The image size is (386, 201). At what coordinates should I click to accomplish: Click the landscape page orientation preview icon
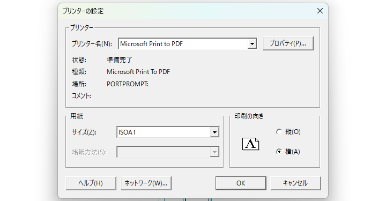click(x=250, y=144)
